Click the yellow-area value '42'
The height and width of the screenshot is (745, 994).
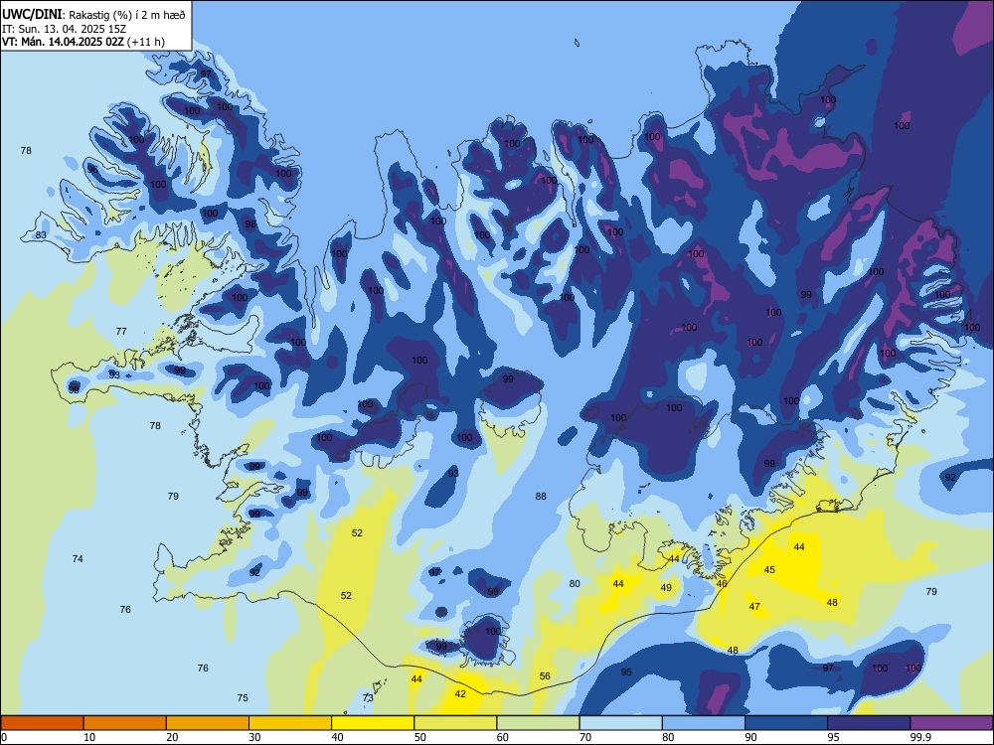460,694
